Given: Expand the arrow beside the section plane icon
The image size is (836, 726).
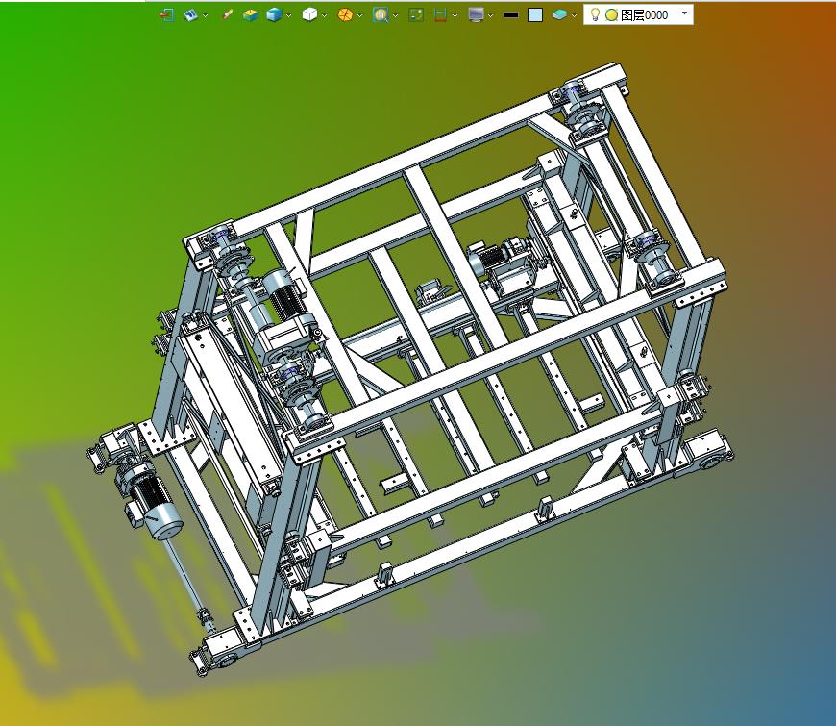Looking at the screenshot, I should 455,15.
